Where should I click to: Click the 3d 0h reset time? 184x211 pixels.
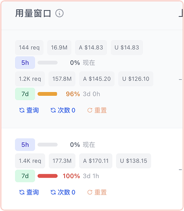[92, 94]
